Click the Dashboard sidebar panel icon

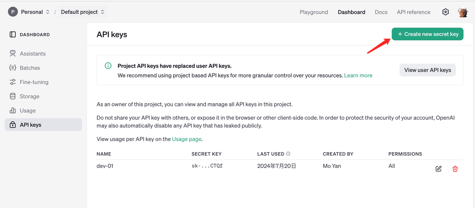[13, 34]
